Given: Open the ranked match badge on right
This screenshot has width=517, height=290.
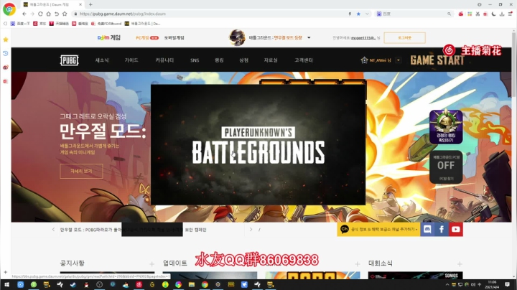Looking at the screenshot, I should click(x=446, y=126).
